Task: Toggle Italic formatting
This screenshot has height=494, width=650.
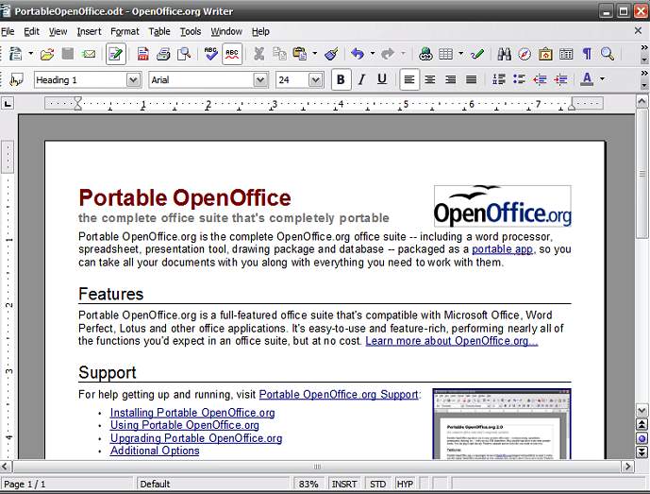Action: 361,79
